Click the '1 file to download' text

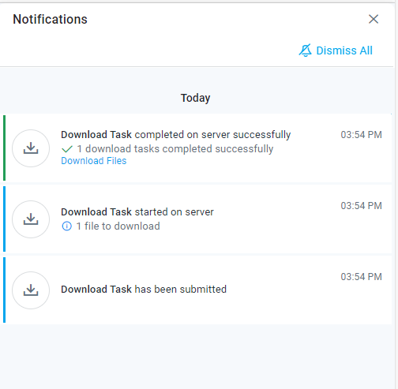118,226
